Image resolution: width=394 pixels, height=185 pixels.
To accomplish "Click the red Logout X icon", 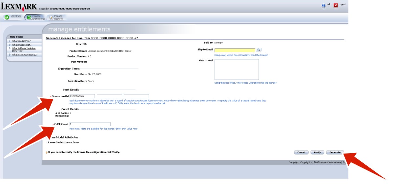I will pos(336,5).
